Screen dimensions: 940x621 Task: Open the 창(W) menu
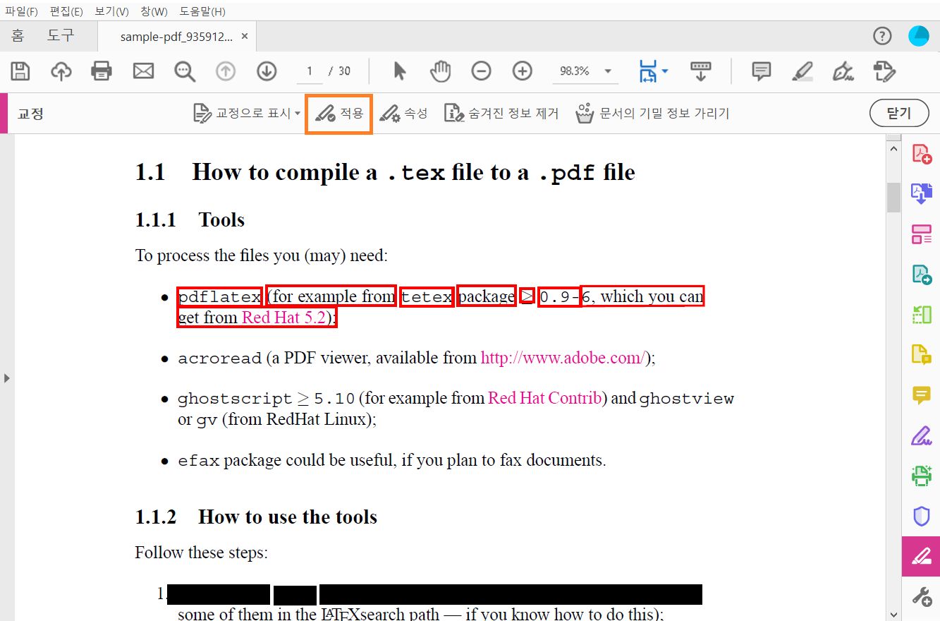(154, 11)
